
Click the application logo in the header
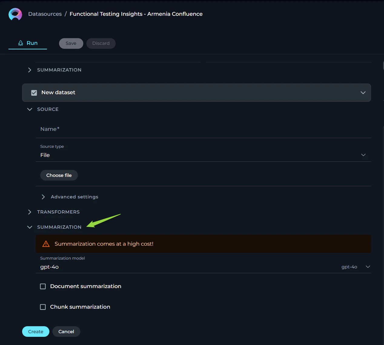(15, 14)
